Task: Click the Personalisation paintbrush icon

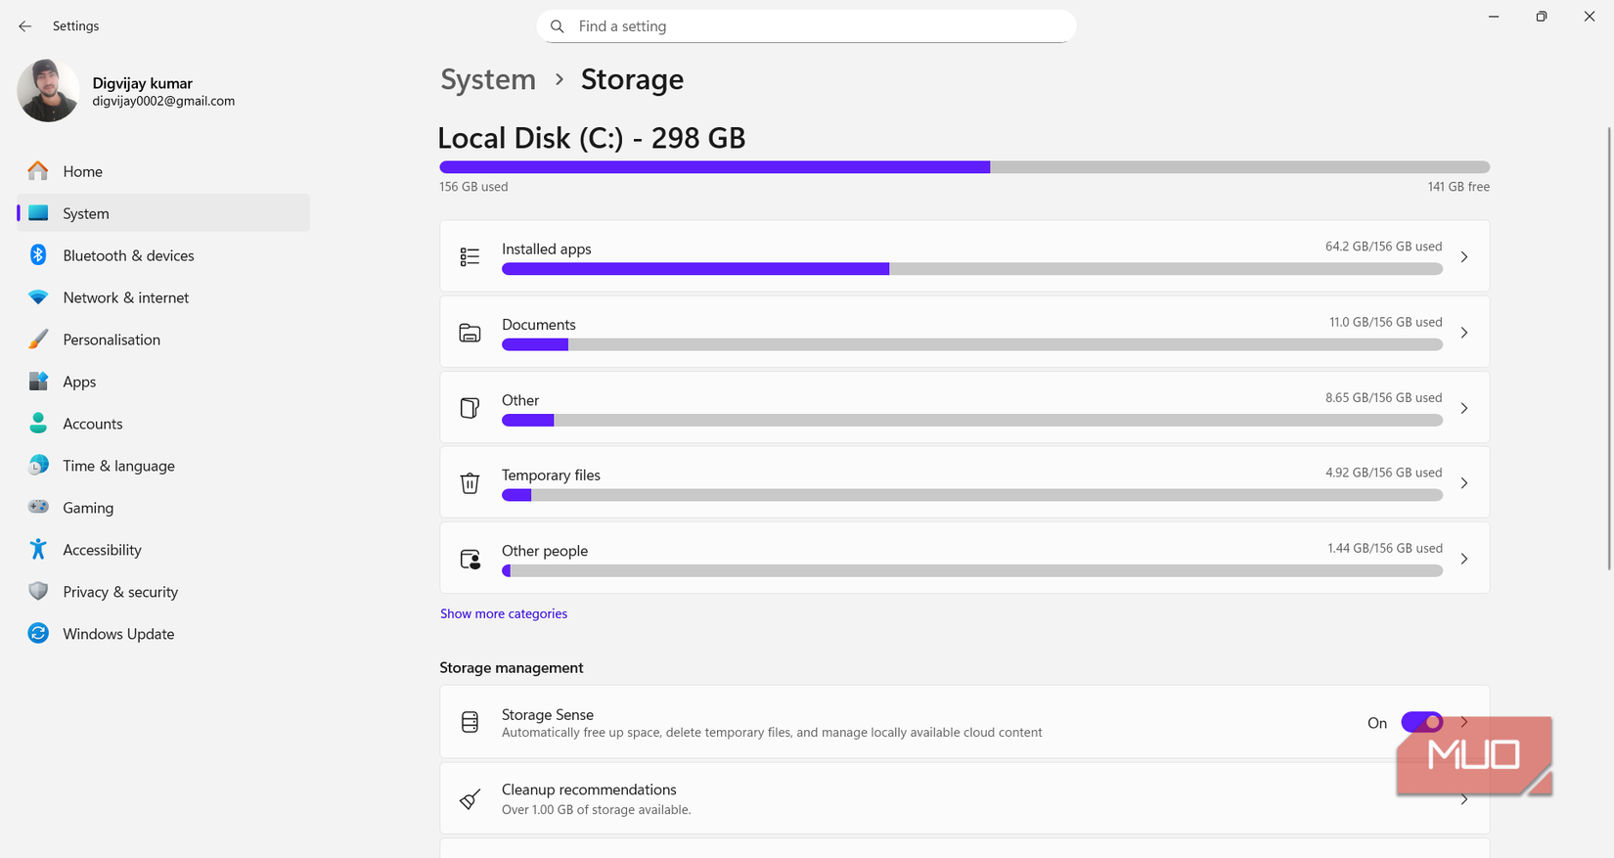Action: pos(38,339)
